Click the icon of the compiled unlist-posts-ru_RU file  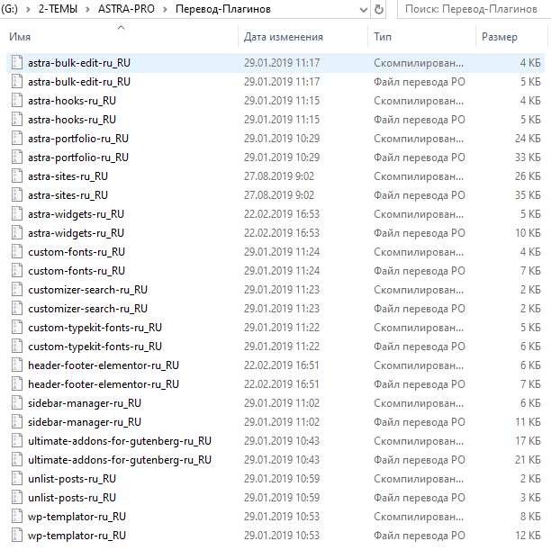point(17,479)
